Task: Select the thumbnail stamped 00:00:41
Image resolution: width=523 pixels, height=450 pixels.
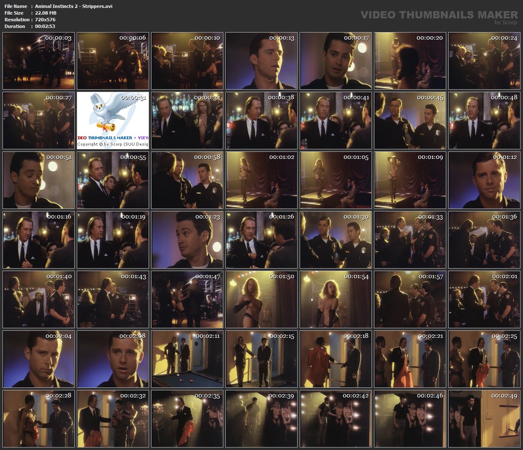Action: 336,121
